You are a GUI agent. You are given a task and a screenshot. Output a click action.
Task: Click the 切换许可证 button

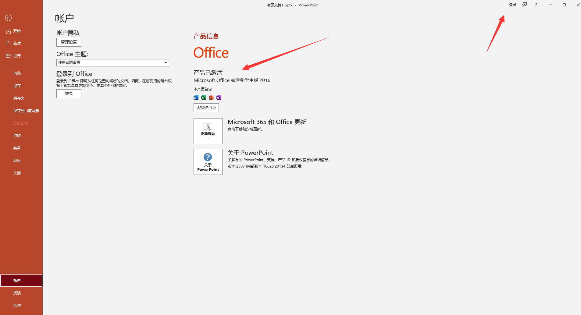[x=206, y=108]
